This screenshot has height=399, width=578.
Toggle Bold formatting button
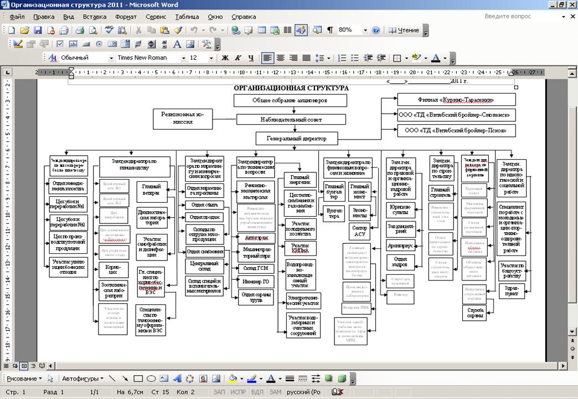pos(225,58)
